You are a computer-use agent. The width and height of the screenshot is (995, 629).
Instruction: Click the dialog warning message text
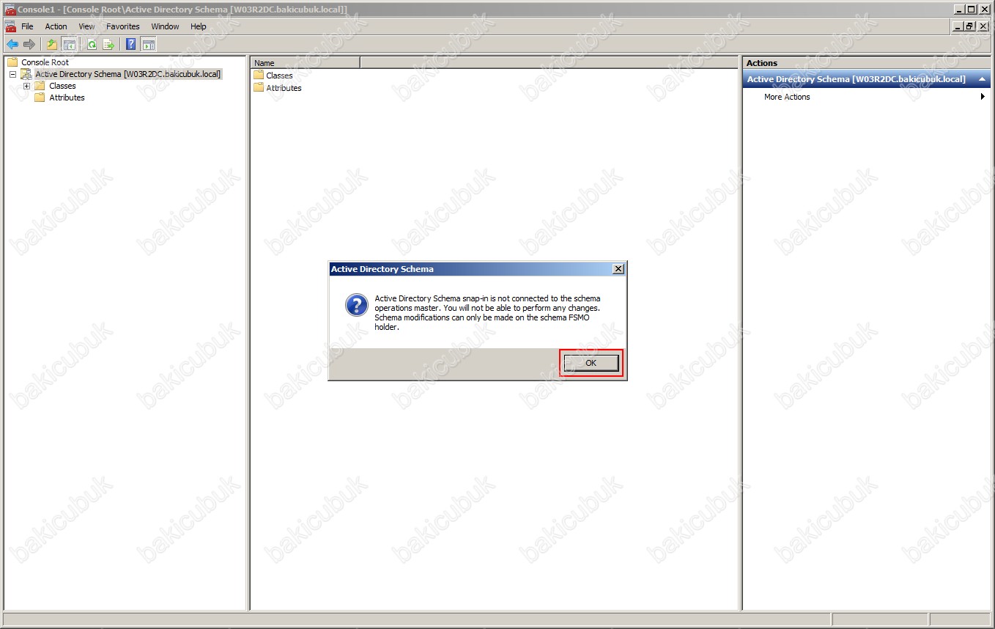point(487,313)
